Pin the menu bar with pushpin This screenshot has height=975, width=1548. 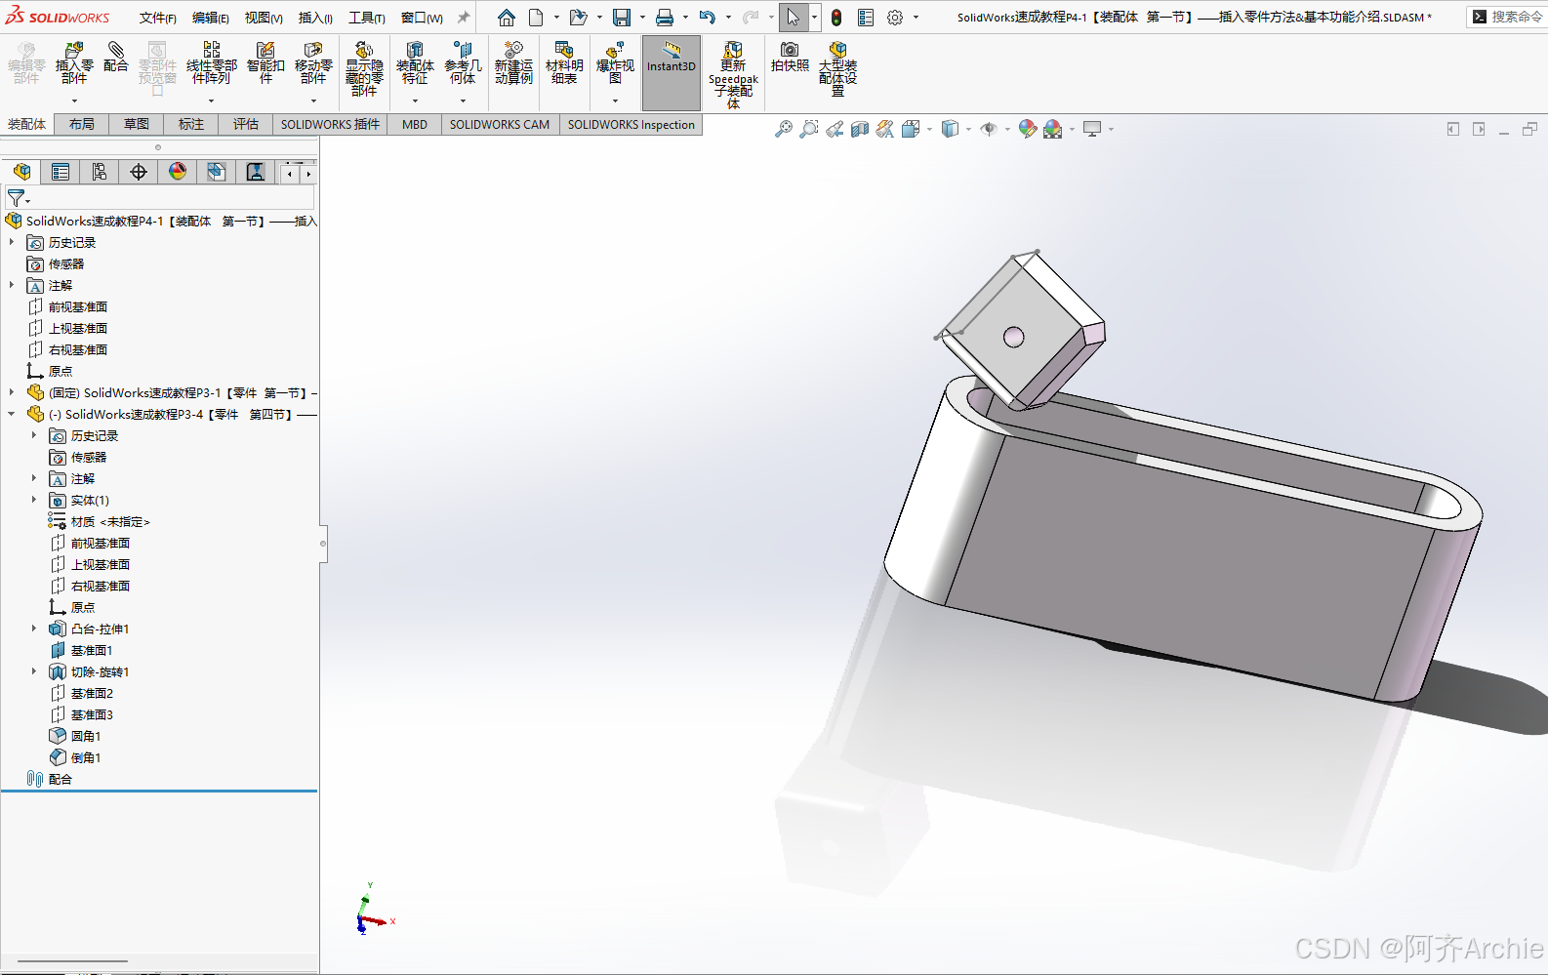coord(464,18)
